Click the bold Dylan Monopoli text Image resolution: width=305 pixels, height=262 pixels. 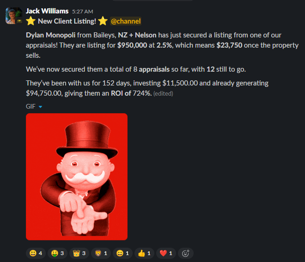pos(50,35)
